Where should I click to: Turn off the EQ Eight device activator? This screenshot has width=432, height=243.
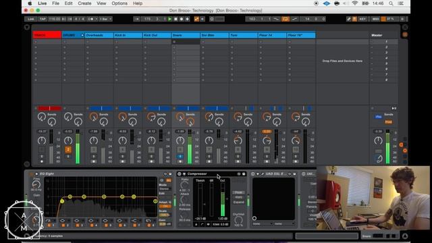[32, 174]
